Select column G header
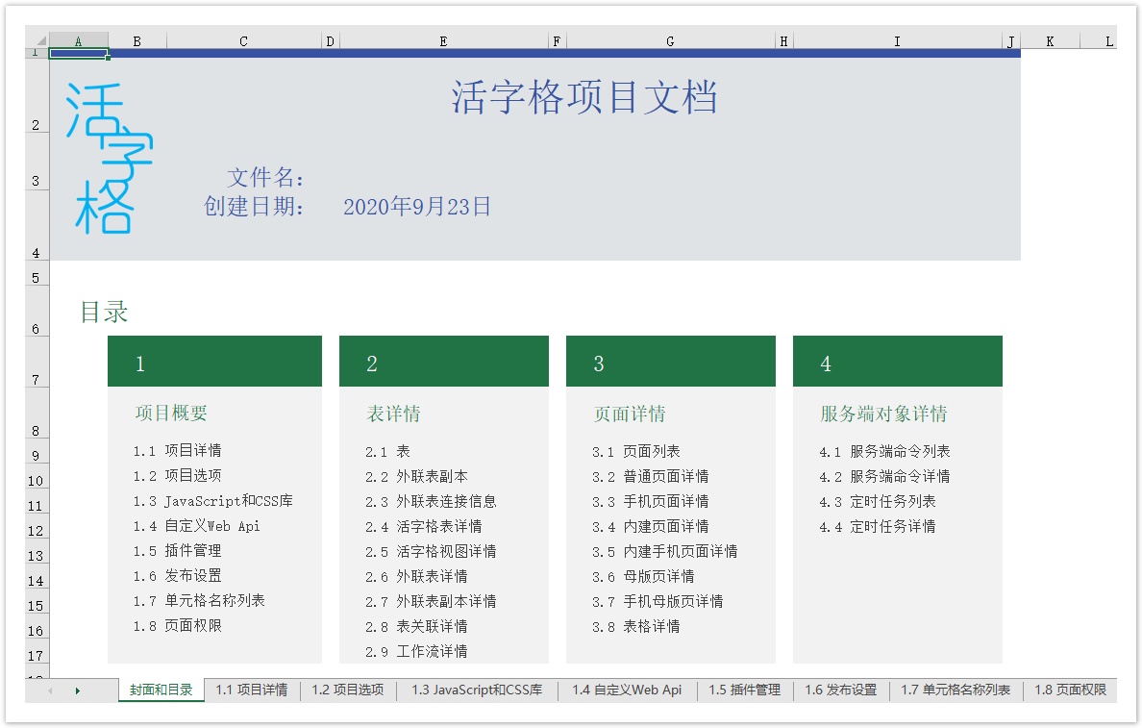 click(x=670, y=41)
